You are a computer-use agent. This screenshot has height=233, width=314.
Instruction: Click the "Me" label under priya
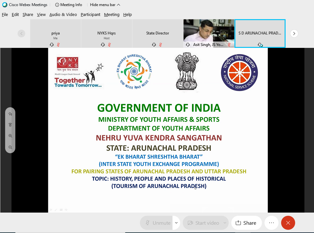pyautogui.click(x=56, y=38)
